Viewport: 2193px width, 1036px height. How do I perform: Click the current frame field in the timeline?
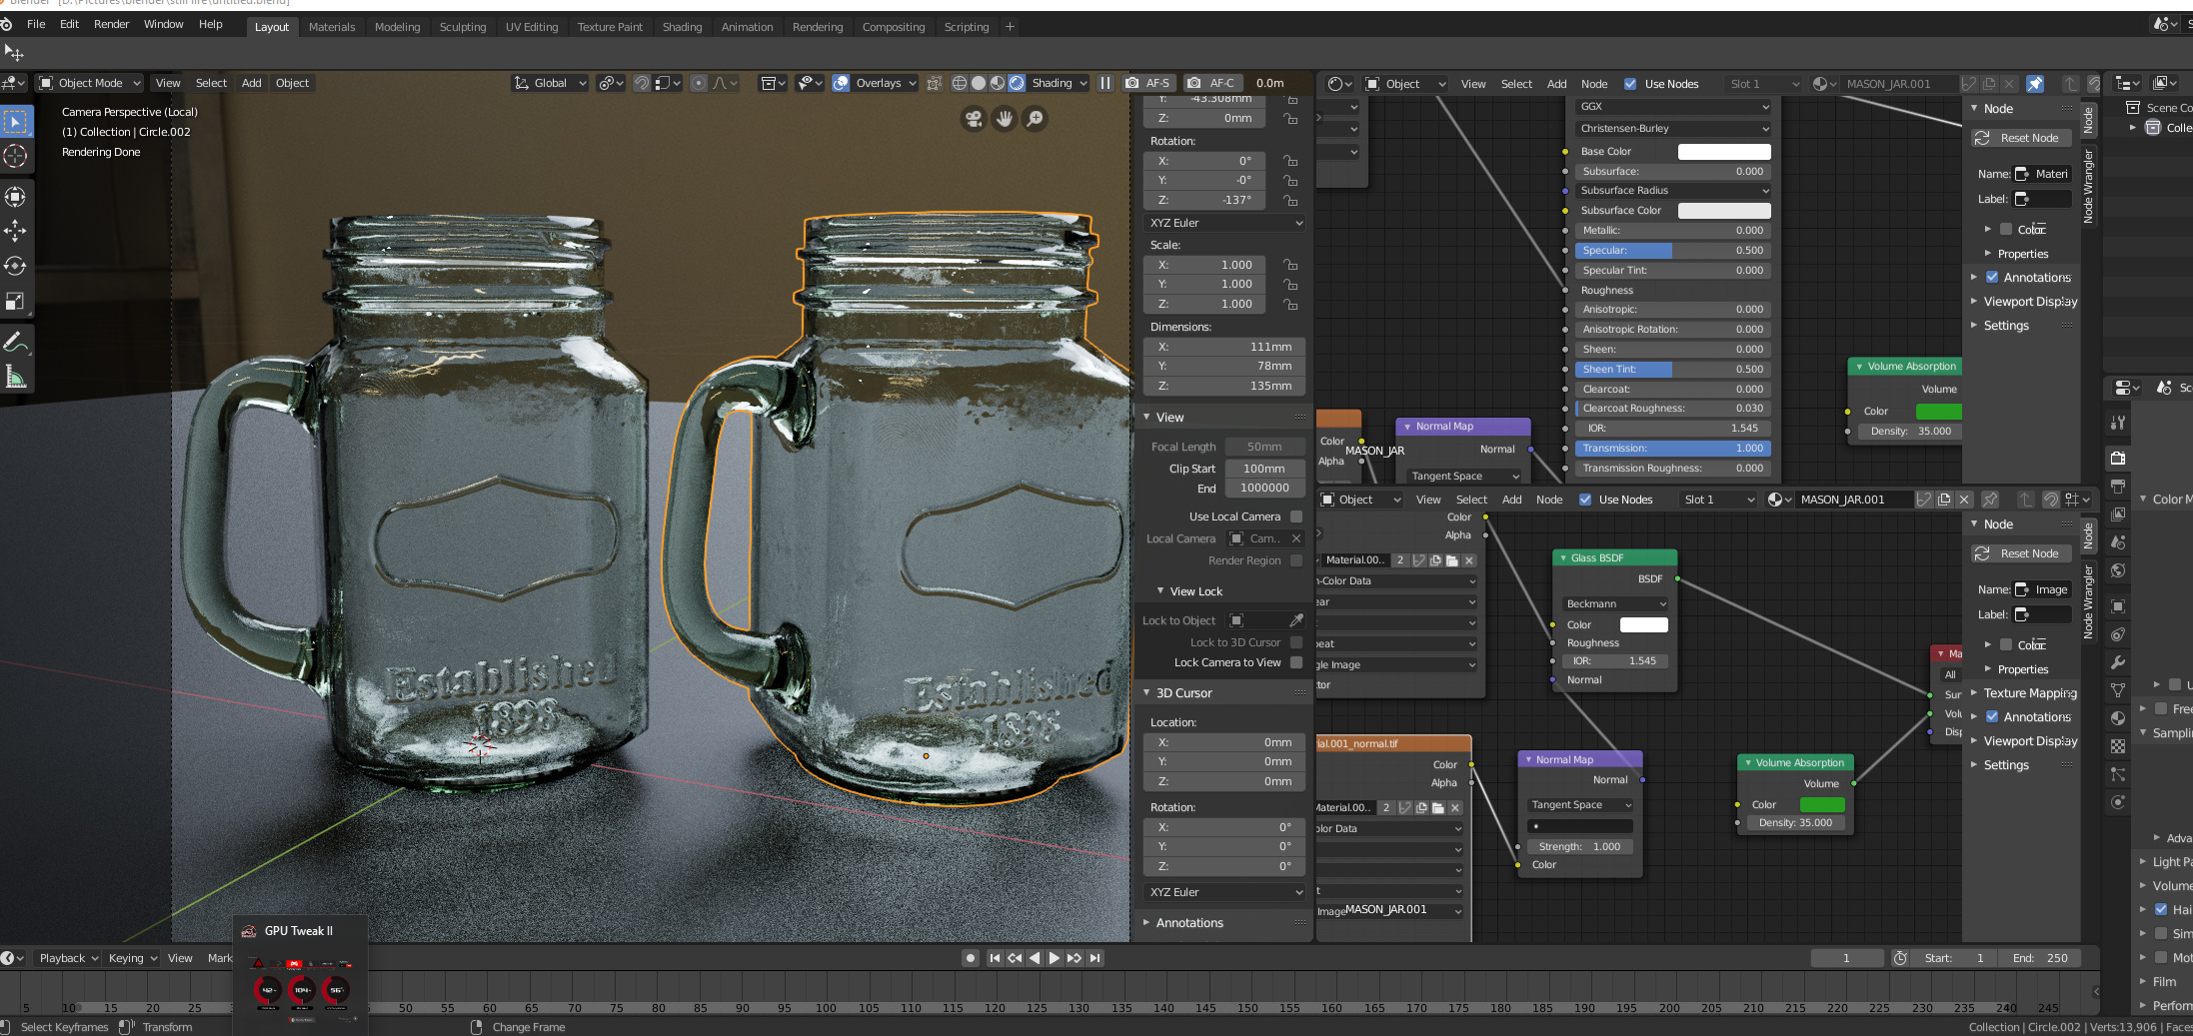[x=1847, y=957]
